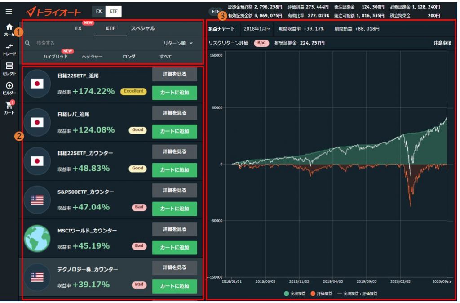Image resolution: width=460 pixels, height=303 pixels.
Task: Select the MSCIワールド_カウンター strategy name
Action: pos(87,231)
